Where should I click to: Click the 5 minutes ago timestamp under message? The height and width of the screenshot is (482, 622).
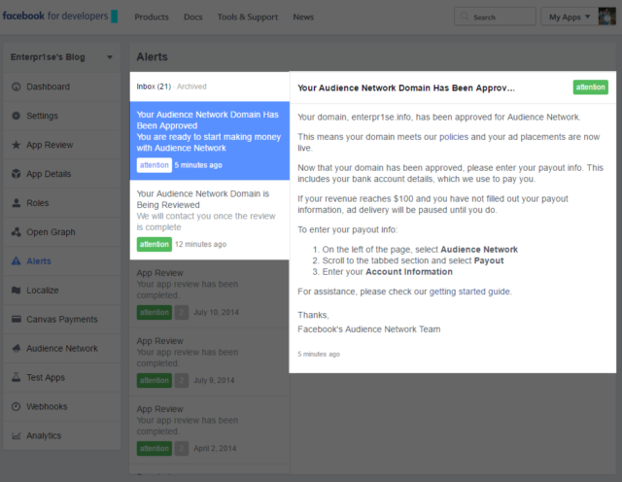pyautogui.click(x=319, y=354)
